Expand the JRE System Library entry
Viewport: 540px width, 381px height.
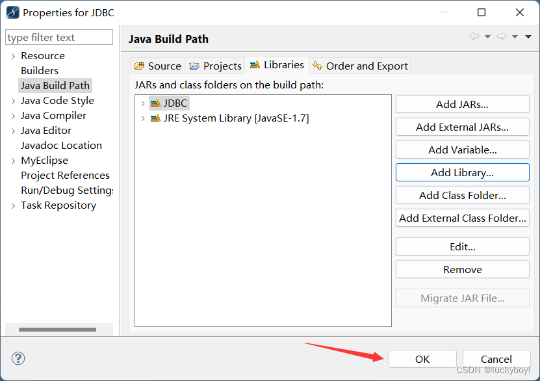point(142,118)
